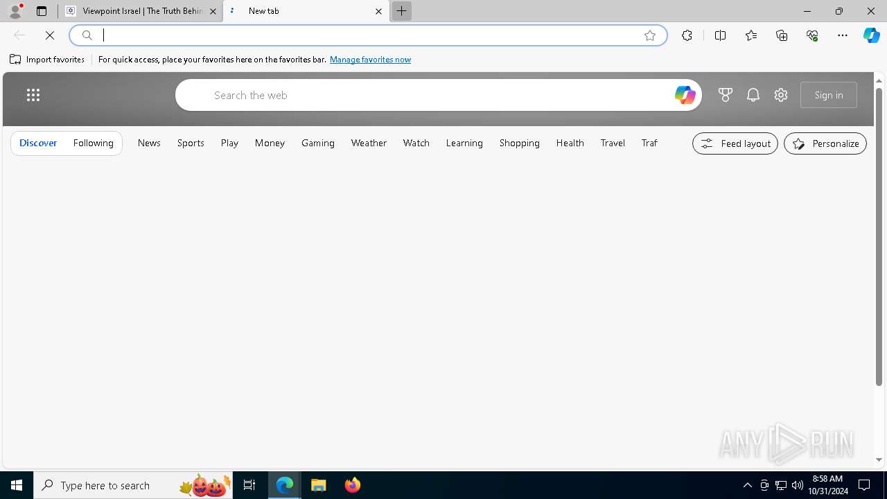The width and height of the screenshot is (887, 499).
Task: Open the tab actions menu icon
Action: point(42,11)
